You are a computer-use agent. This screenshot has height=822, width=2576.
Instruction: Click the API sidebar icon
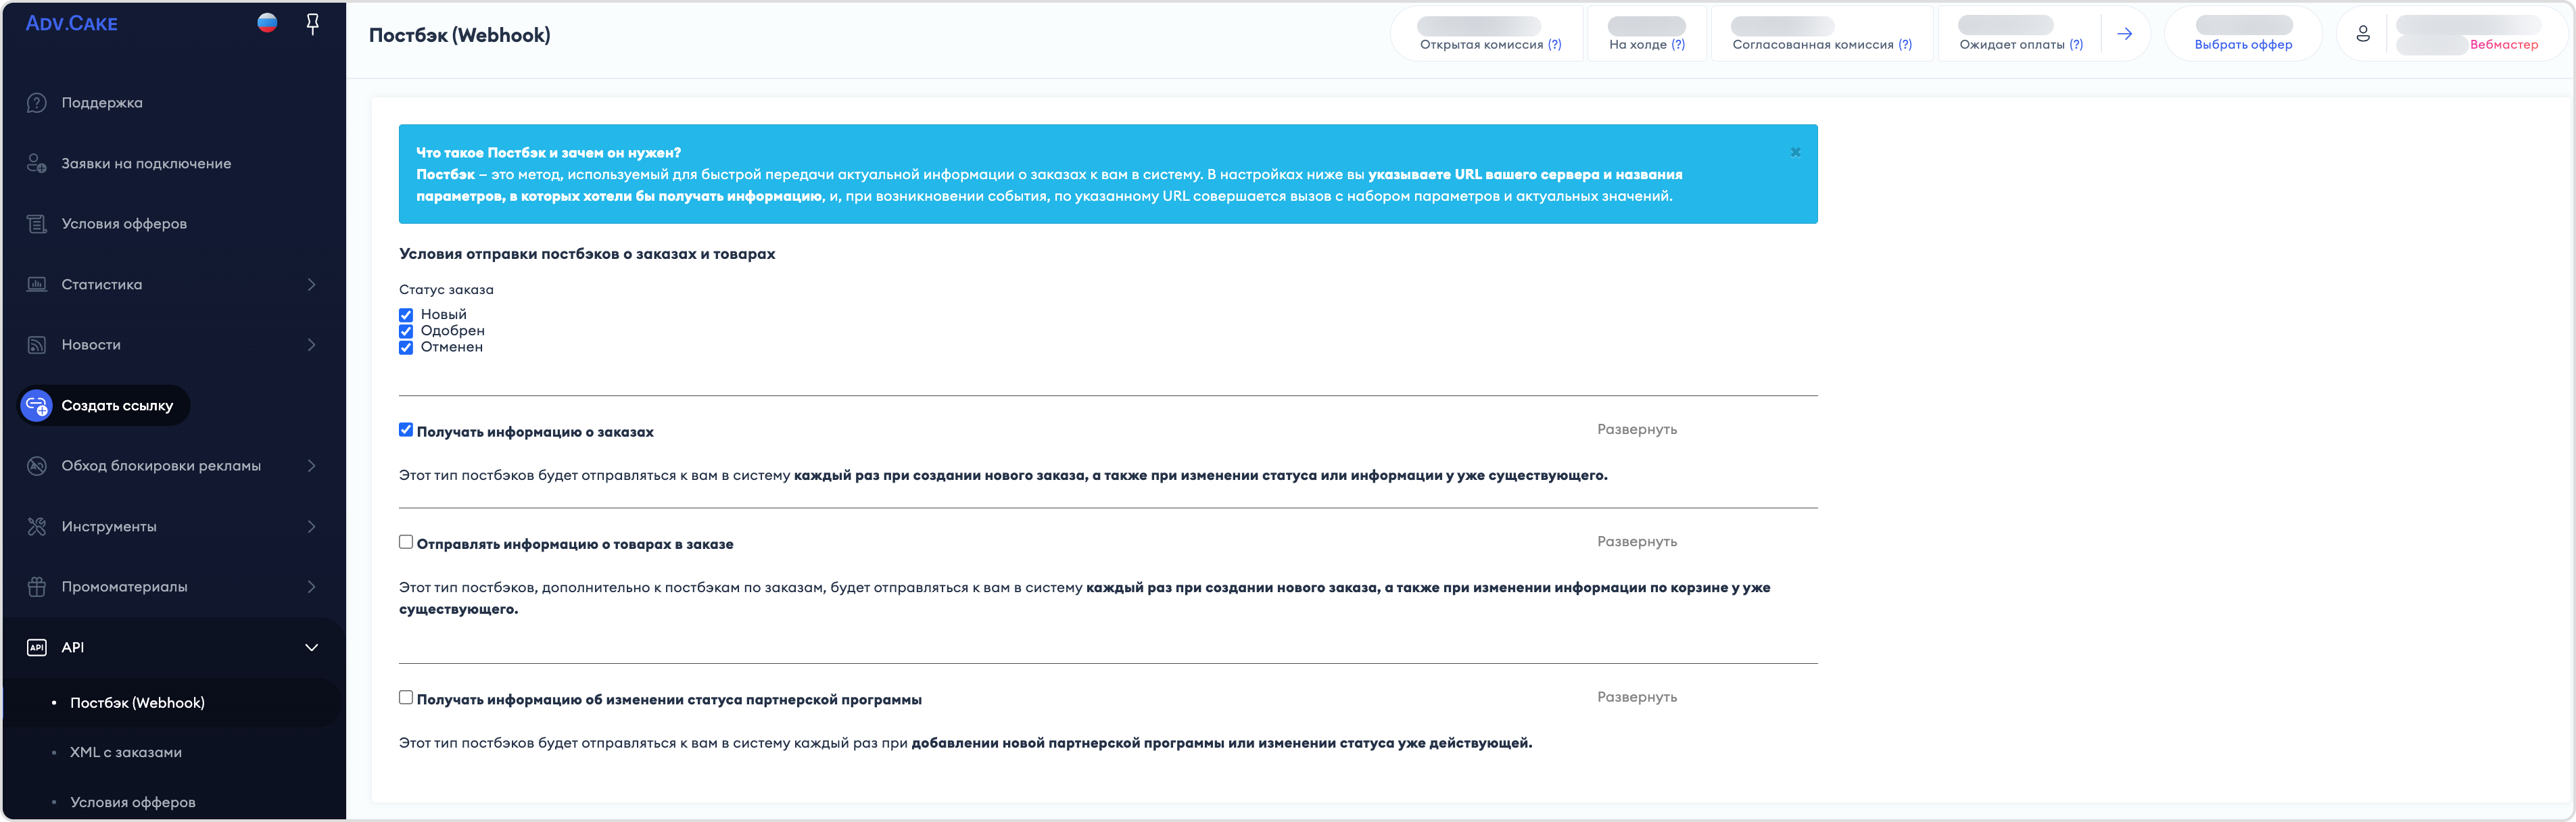coord(37,647)
